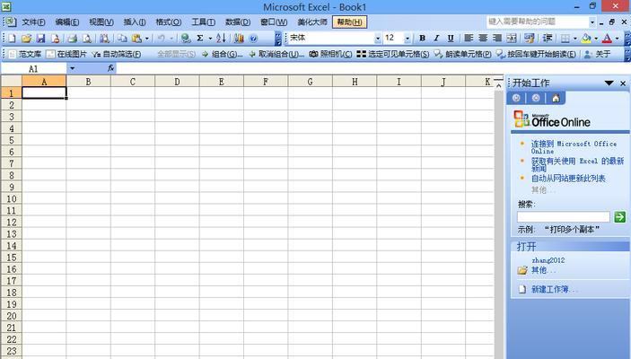Align cell text left

pos(469,39)
